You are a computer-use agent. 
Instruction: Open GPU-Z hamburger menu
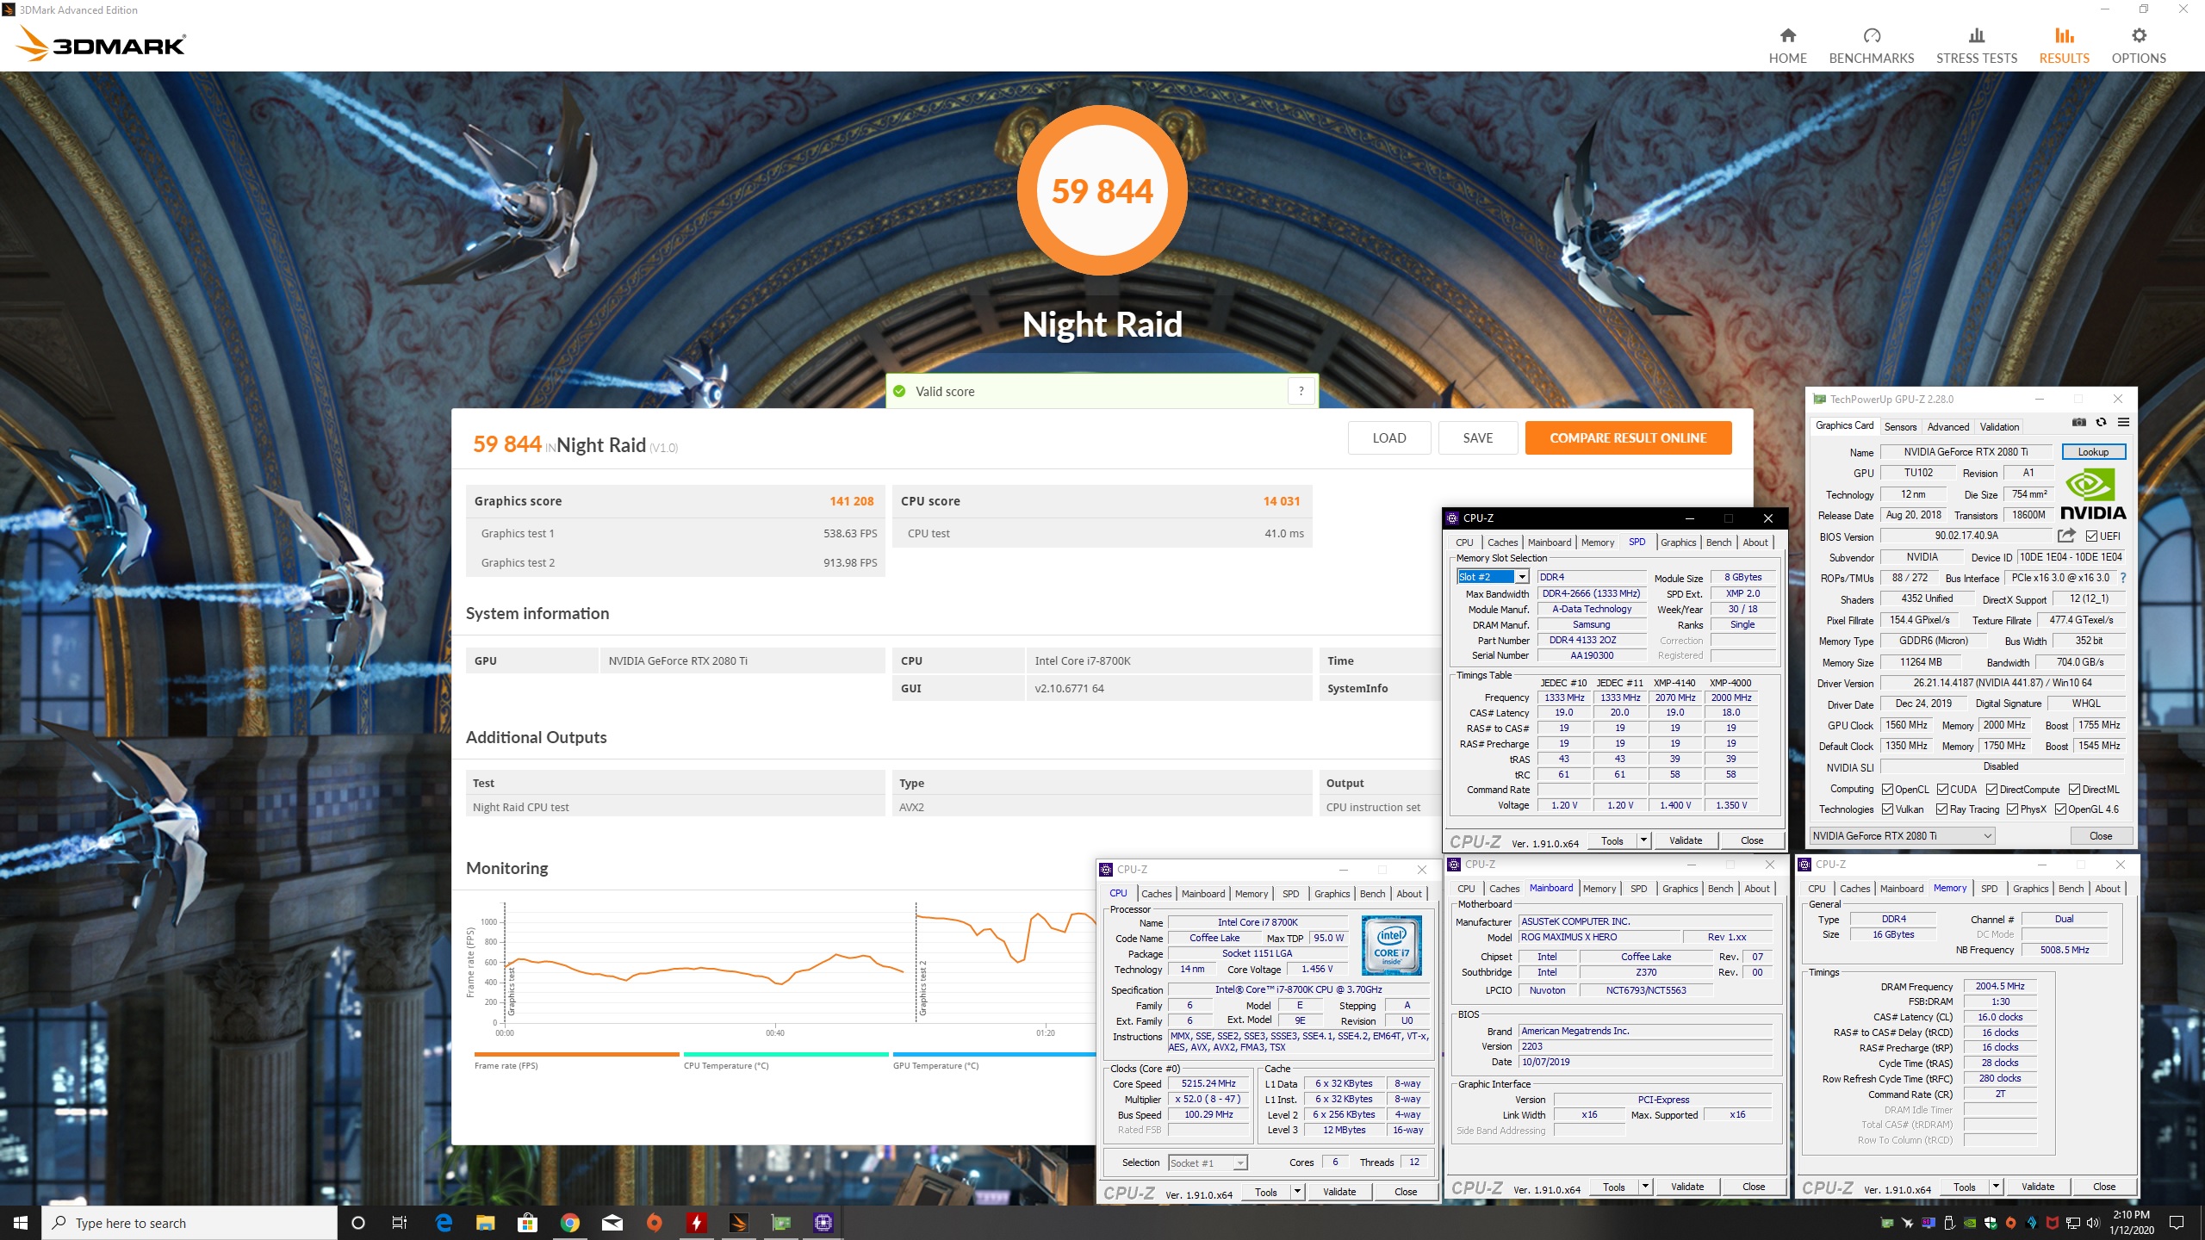coord(2123,423)
